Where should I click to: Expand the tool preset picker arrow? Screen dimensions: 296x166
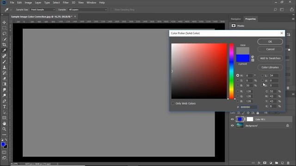coord(11,10)
